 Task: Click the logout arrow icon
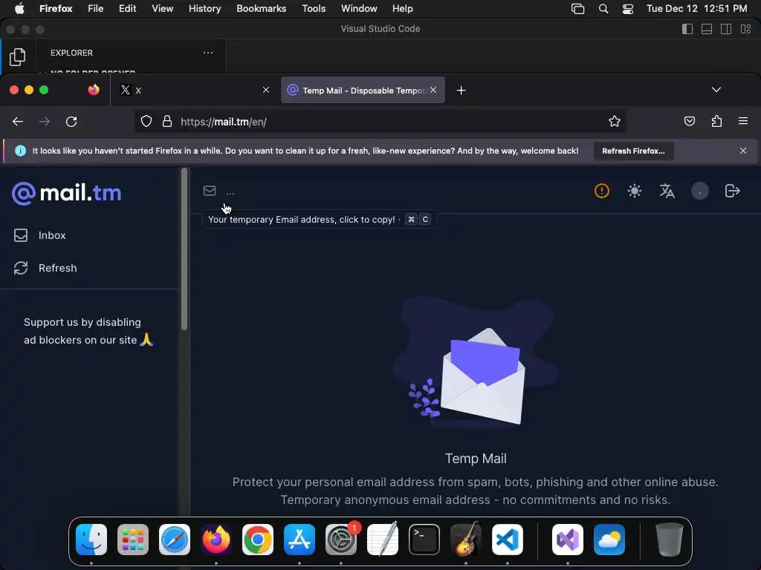pyautogui.click(x=732, y=191)
